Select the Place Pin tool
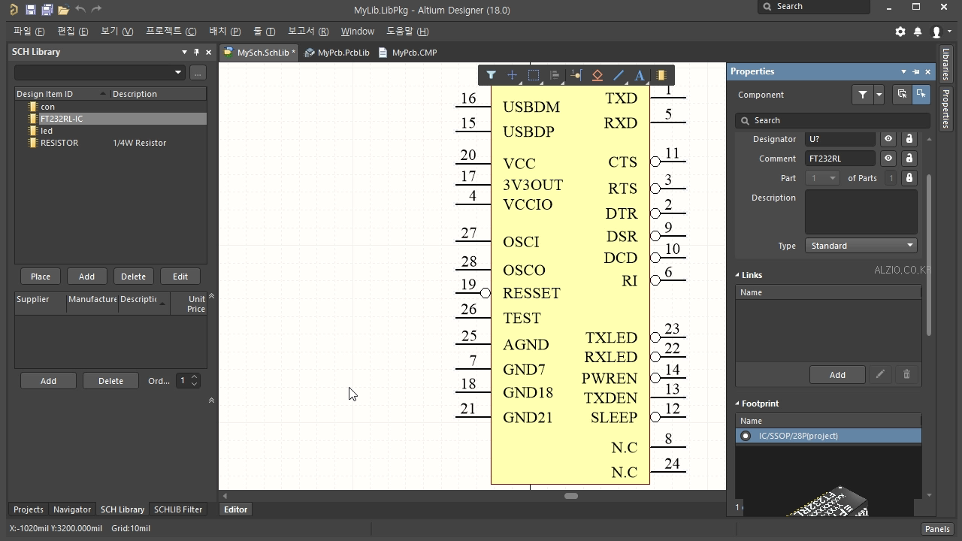 click(x=576, y=75)
